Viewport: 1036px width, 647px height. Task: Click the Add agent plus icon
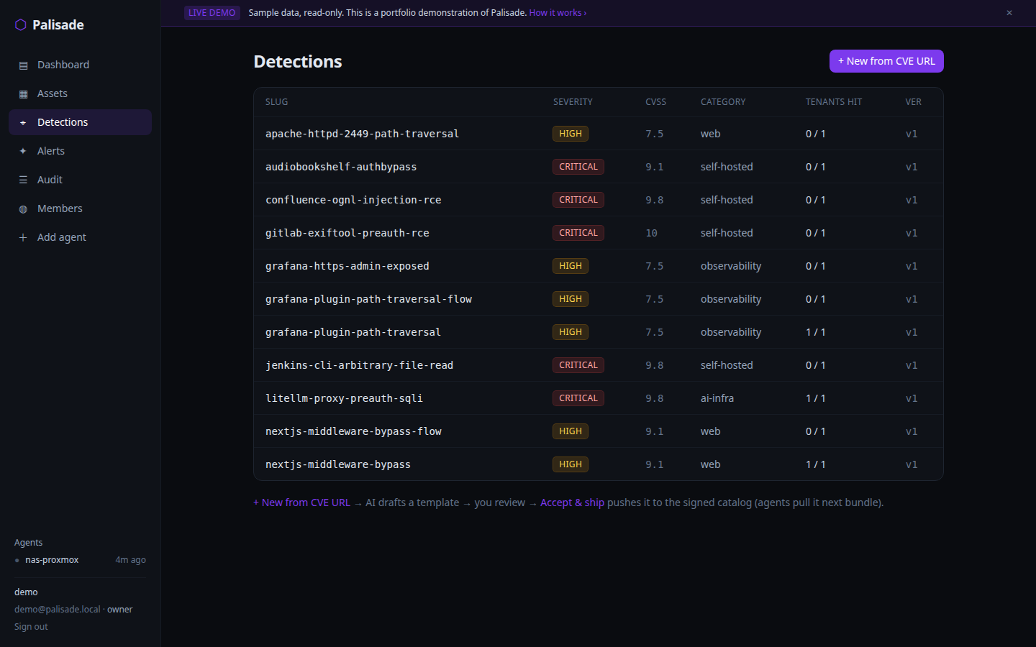coord(23,238)
